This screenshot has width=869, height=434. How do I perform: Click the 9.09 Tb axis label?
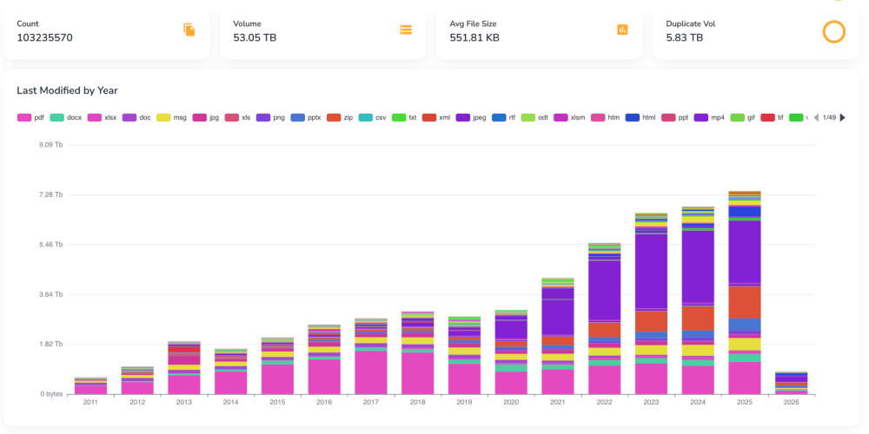coord(51,145)
